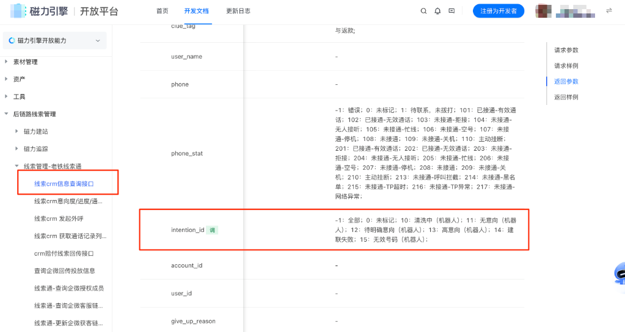Jump to 返回参数 anchor
The height and width of the screenshot is (332, 625).
click(x=566, y=81)
